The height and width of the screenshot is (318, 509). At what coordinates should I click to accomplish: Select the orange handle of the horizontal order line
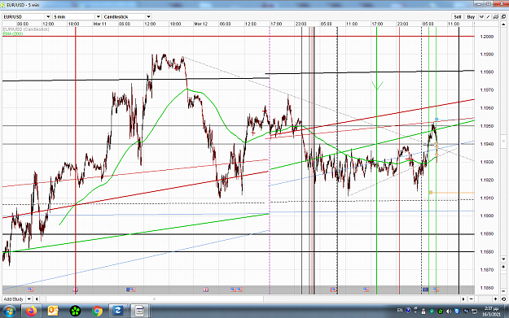pos(431,193)
